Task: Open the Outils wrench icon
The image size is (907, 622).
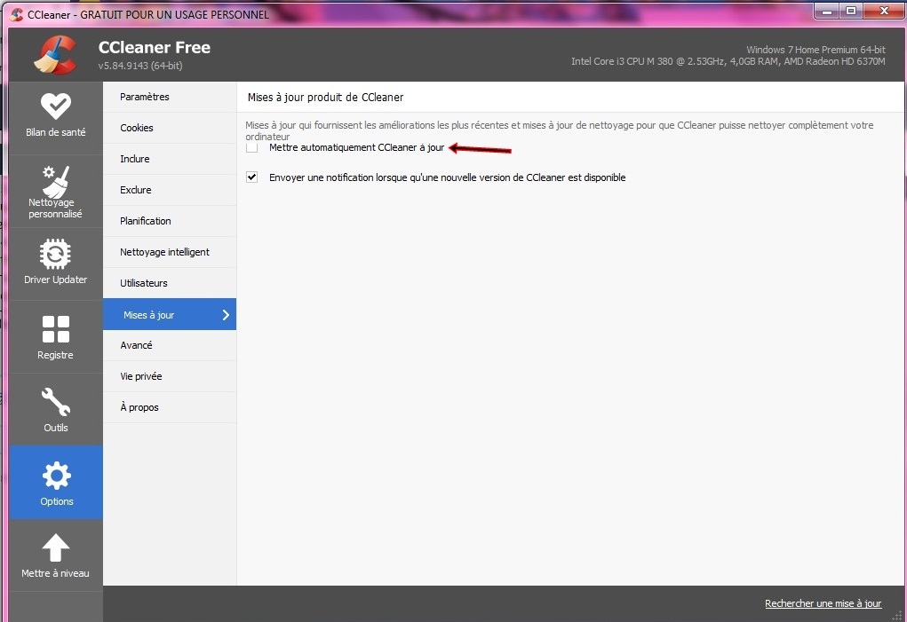Action: pyautogui.click(x=56, y=401)
